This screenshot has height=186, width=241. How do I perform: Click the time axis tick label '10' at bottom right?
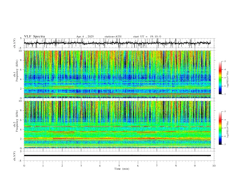coord(214,166)
